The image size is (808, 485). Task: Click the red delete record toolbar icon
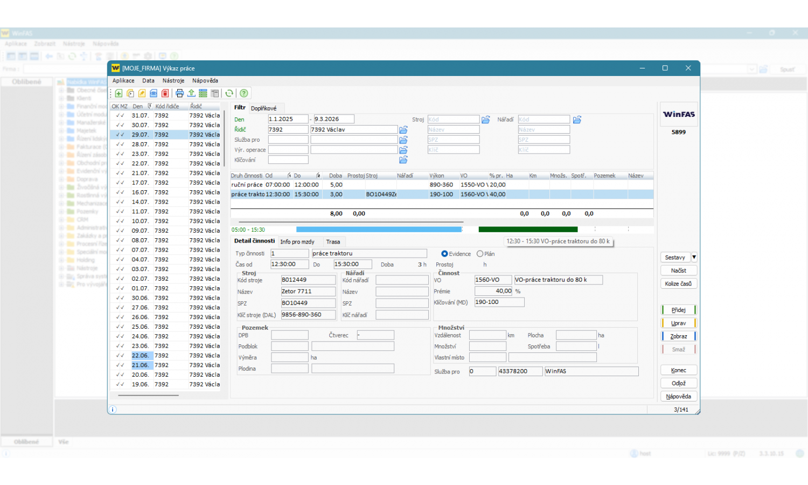click(x=165, y=93)
